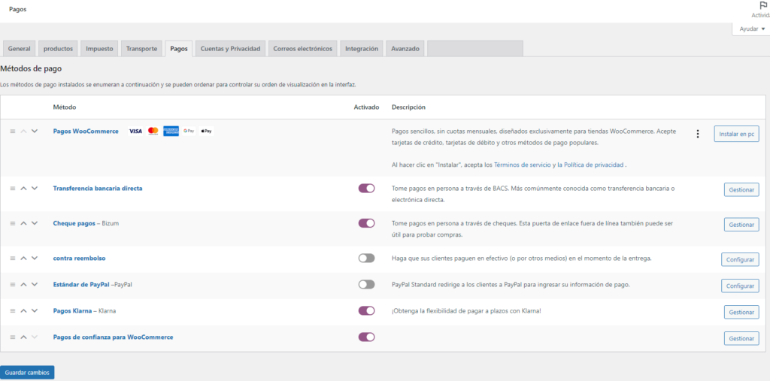The image size is (770, 381).
Task: Move Pagos Klarna down
Action: pyautogui.click(x=35, y=310)
